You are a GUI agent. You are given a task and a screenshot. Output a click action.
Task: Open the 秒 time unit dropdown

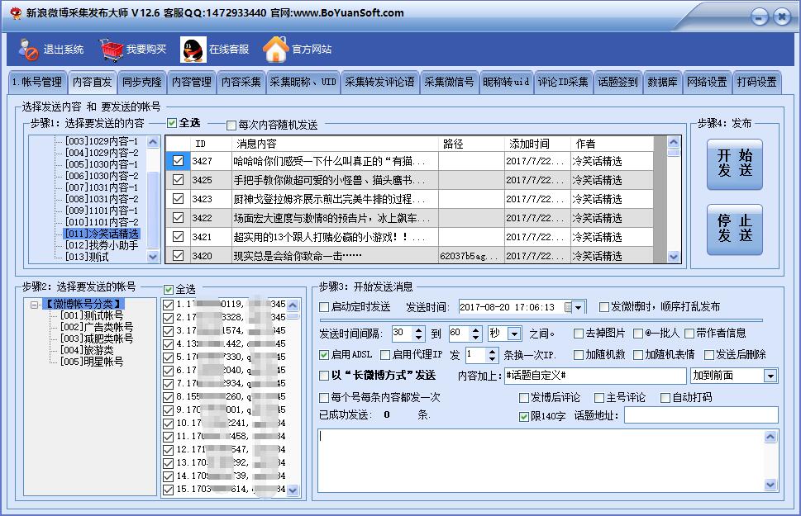tap(514, 334)
